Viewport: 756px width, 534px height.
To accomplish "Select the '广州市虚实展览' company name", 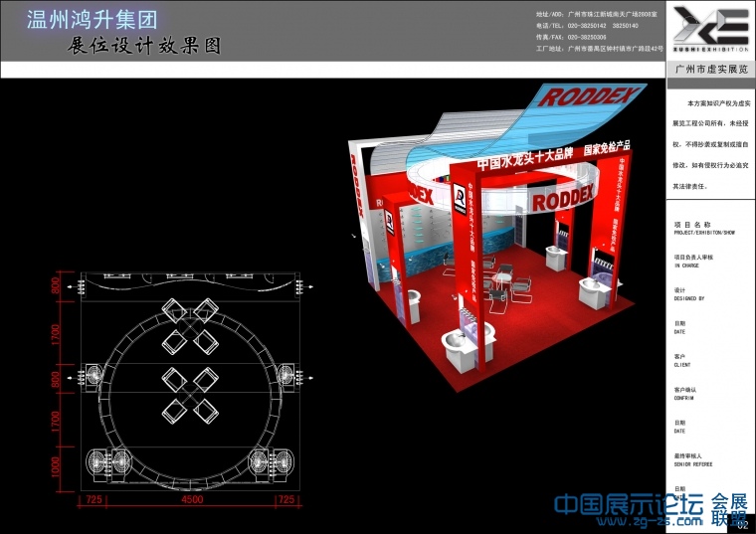I will 711,70.
